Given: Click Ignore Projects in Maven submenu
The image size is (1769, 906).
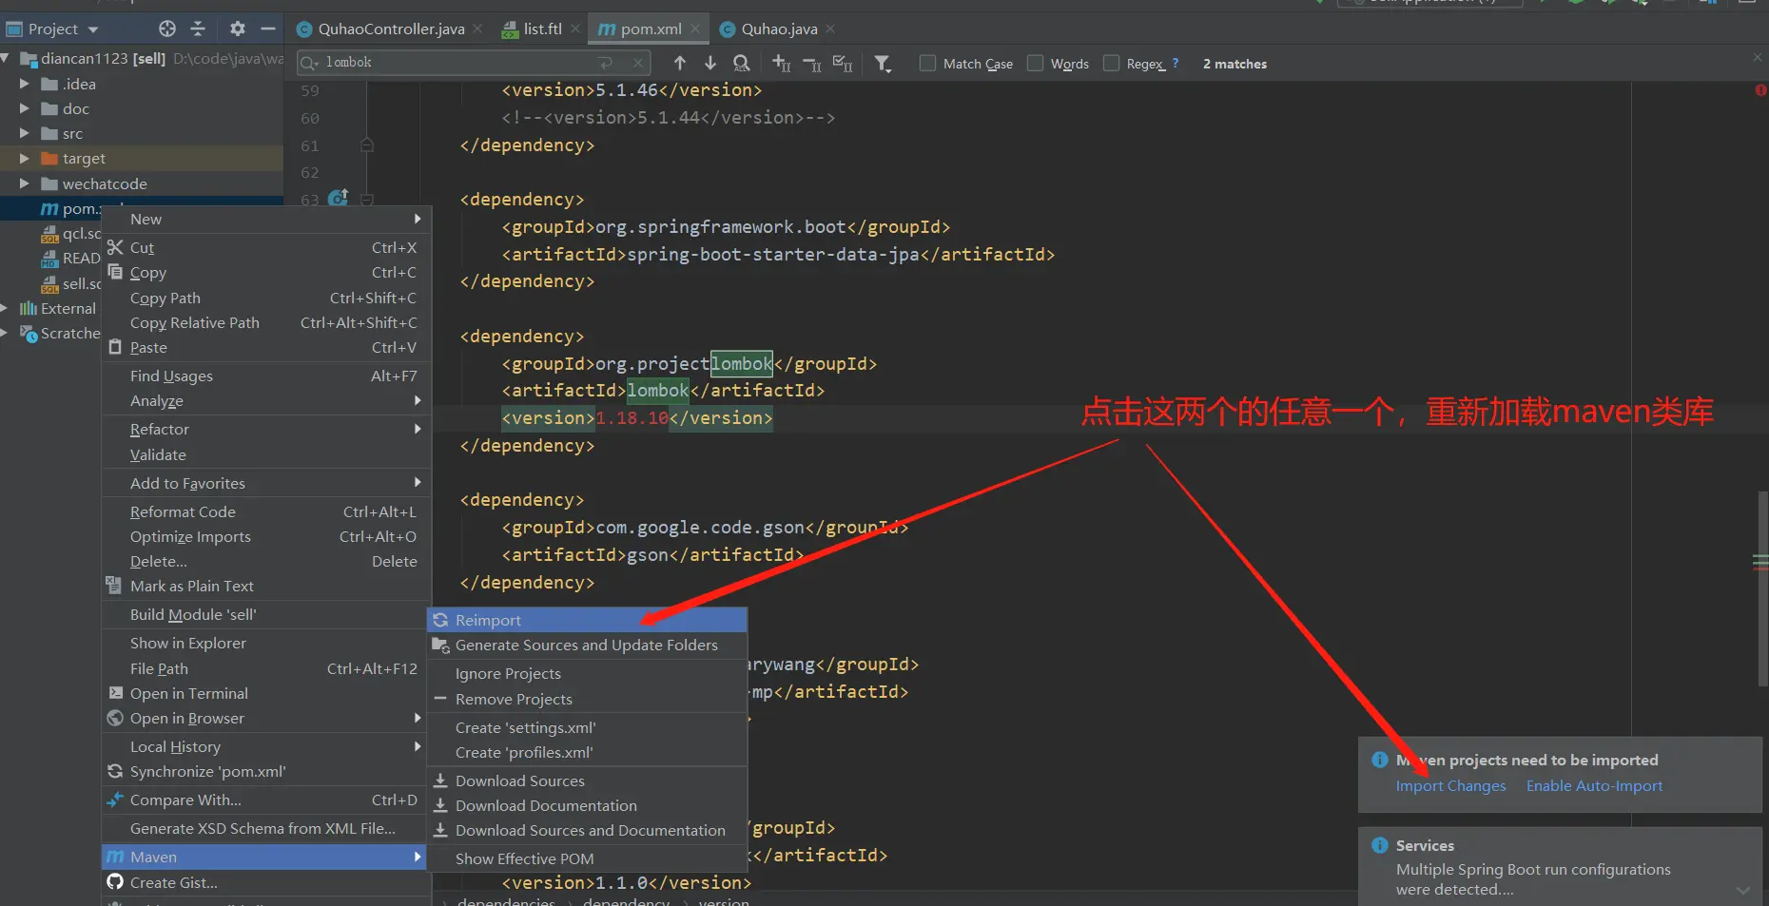Looking at the screenshot, I should [x=587, y=673].
